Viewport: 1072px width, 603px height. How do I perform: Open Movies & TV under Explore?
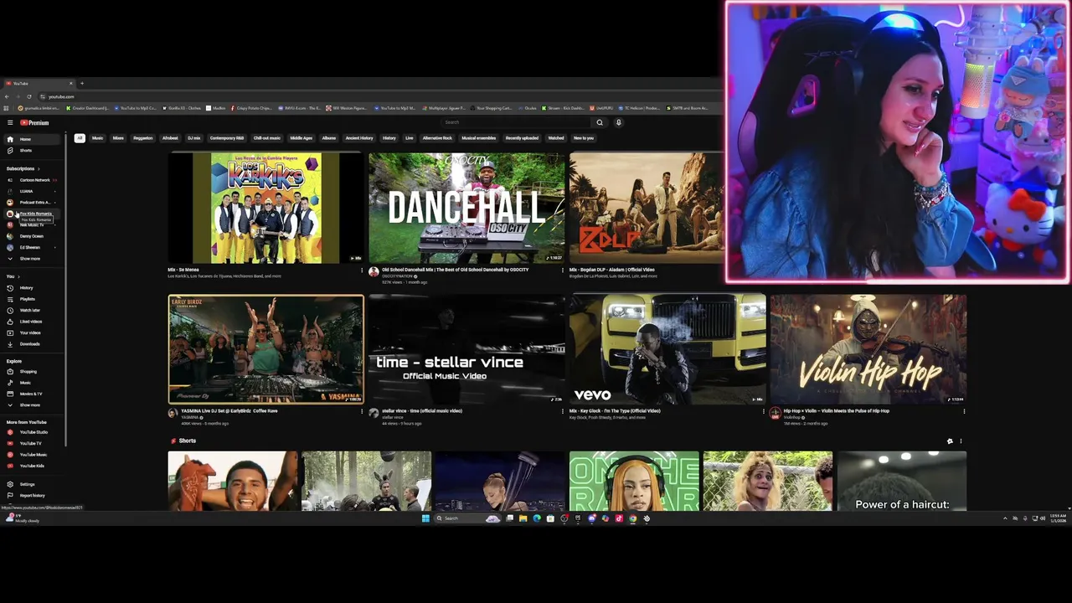[x=30, y=394]
